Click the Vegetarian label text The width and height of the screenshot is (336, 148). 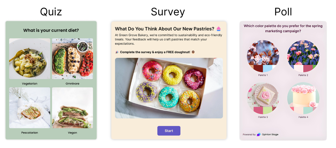pyautogui.click(x=29, y=84)
